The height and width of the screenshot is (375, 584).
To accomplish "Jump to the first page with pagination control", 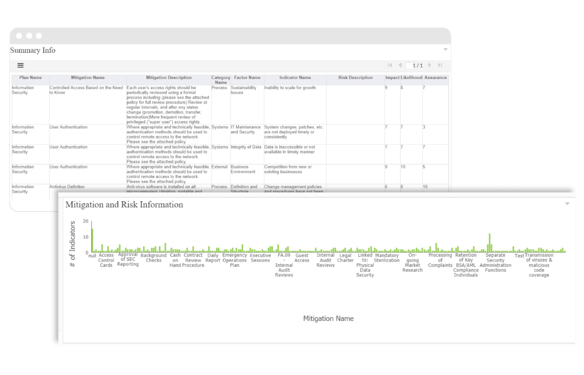I will pos(389,65).
